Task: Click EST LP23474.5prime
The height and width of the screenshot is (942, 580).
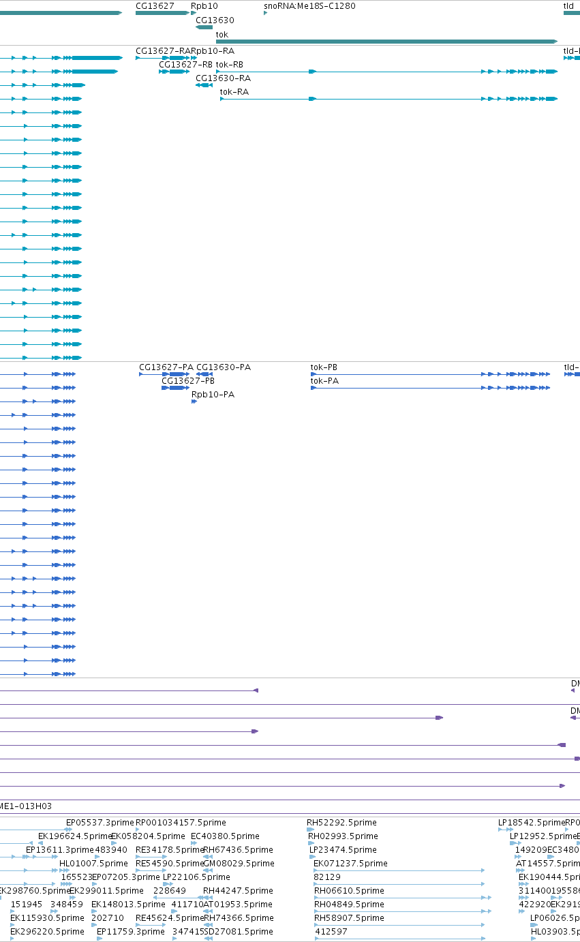Action: [343, 850]
